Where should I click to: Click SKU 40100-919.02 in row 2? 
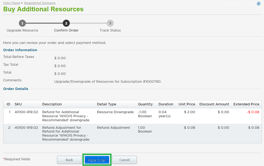(x=26, y=128)
